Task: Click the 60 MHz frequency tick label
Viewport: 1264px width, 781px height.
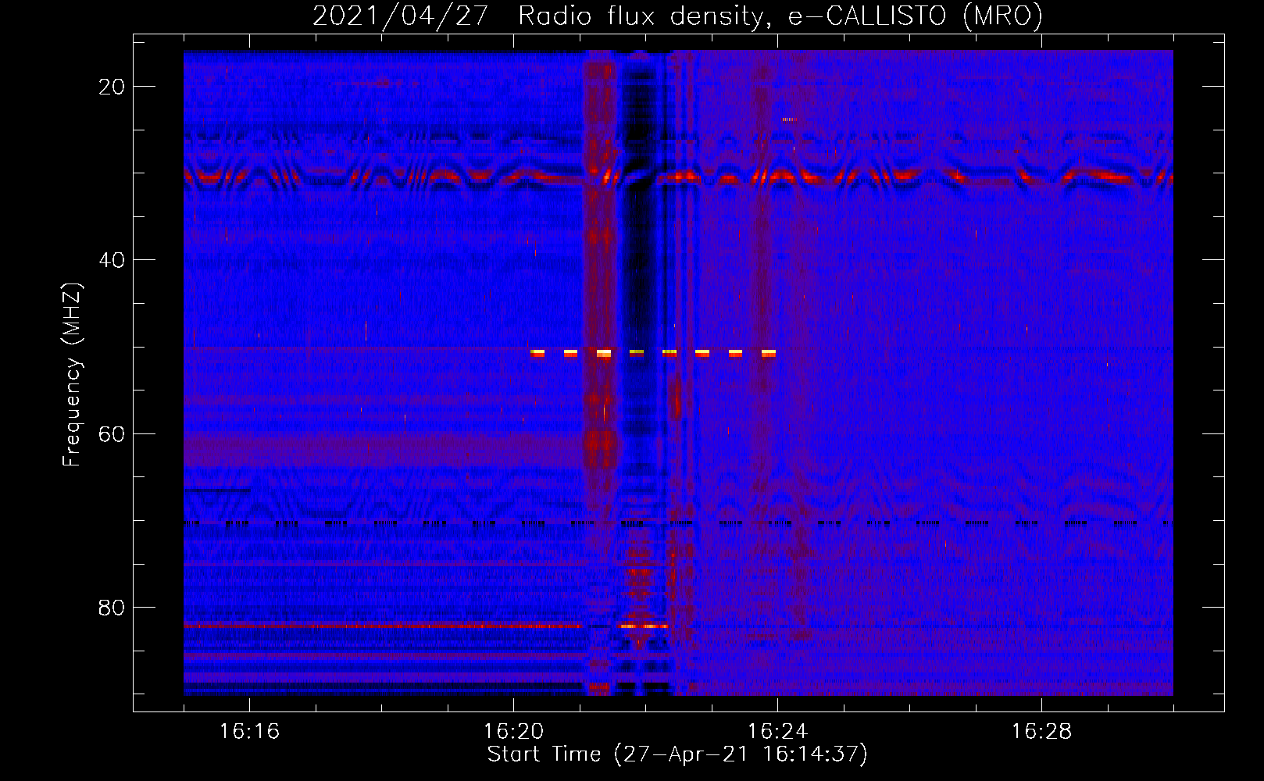Action: point(112,433)
